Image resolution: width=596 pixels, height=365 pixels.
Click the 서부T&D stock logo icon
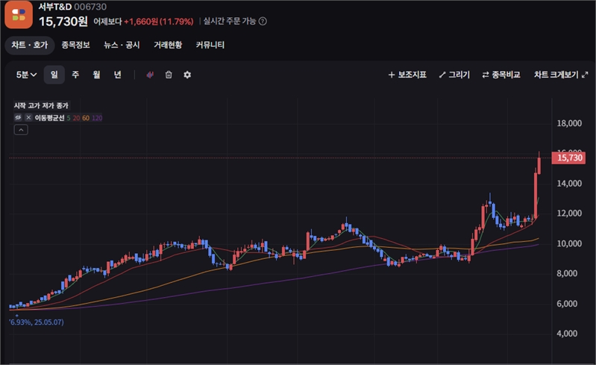(x=19, y=15)
